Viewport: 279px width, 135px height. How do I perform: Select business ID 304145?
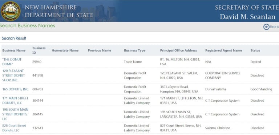coord(38,114)
